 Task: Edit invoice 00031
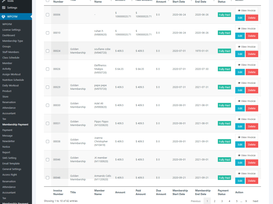click(240, 126)
